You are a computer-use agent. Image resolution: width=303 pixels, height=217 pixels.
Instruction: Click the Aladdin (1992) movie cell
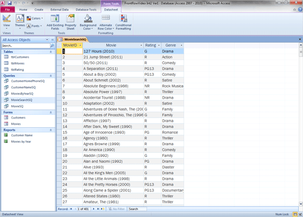coord(113,156)
